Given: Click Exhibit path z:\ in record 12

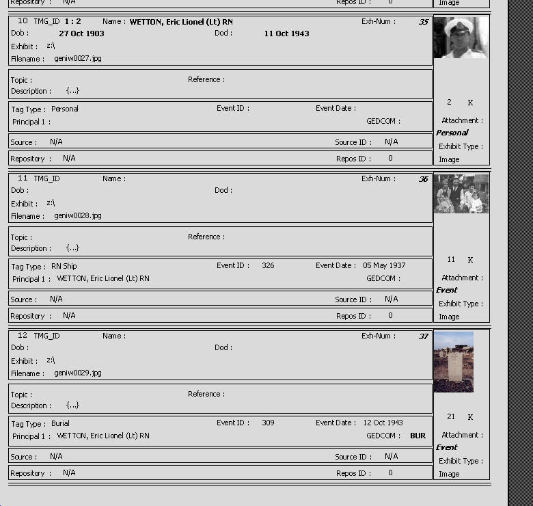Looking at the screenshot, I should click(x=51, y=360).
